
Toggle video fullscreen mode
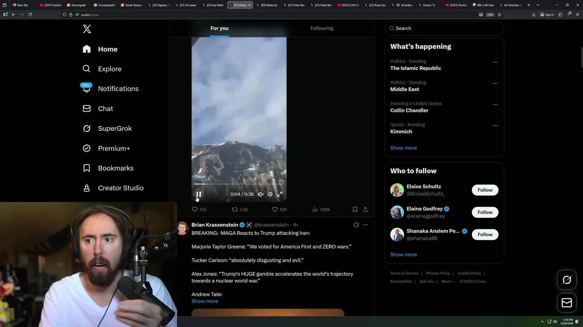coord(280,194)
